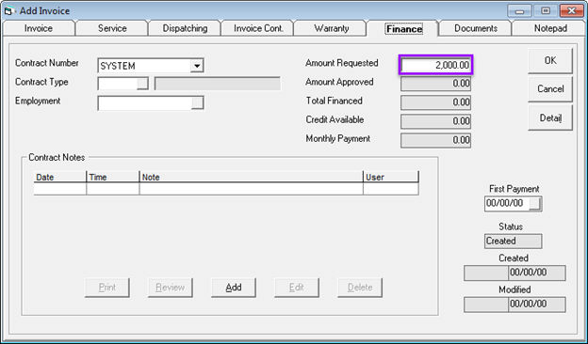Close the Add Invoice window
The image size is (588, 344).
click(571, 11)
